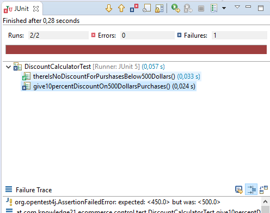Select thereIsNoDiscountForPurshasesBelow500Dollars() test
This screenshot has height=213, width=270.
point(111,76)
